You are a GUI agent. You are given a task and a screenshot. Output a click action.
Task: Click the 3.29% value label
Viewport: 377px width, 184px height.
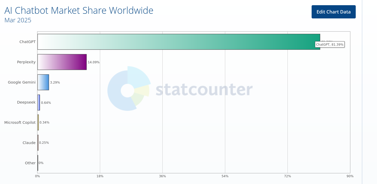[55, 83]
